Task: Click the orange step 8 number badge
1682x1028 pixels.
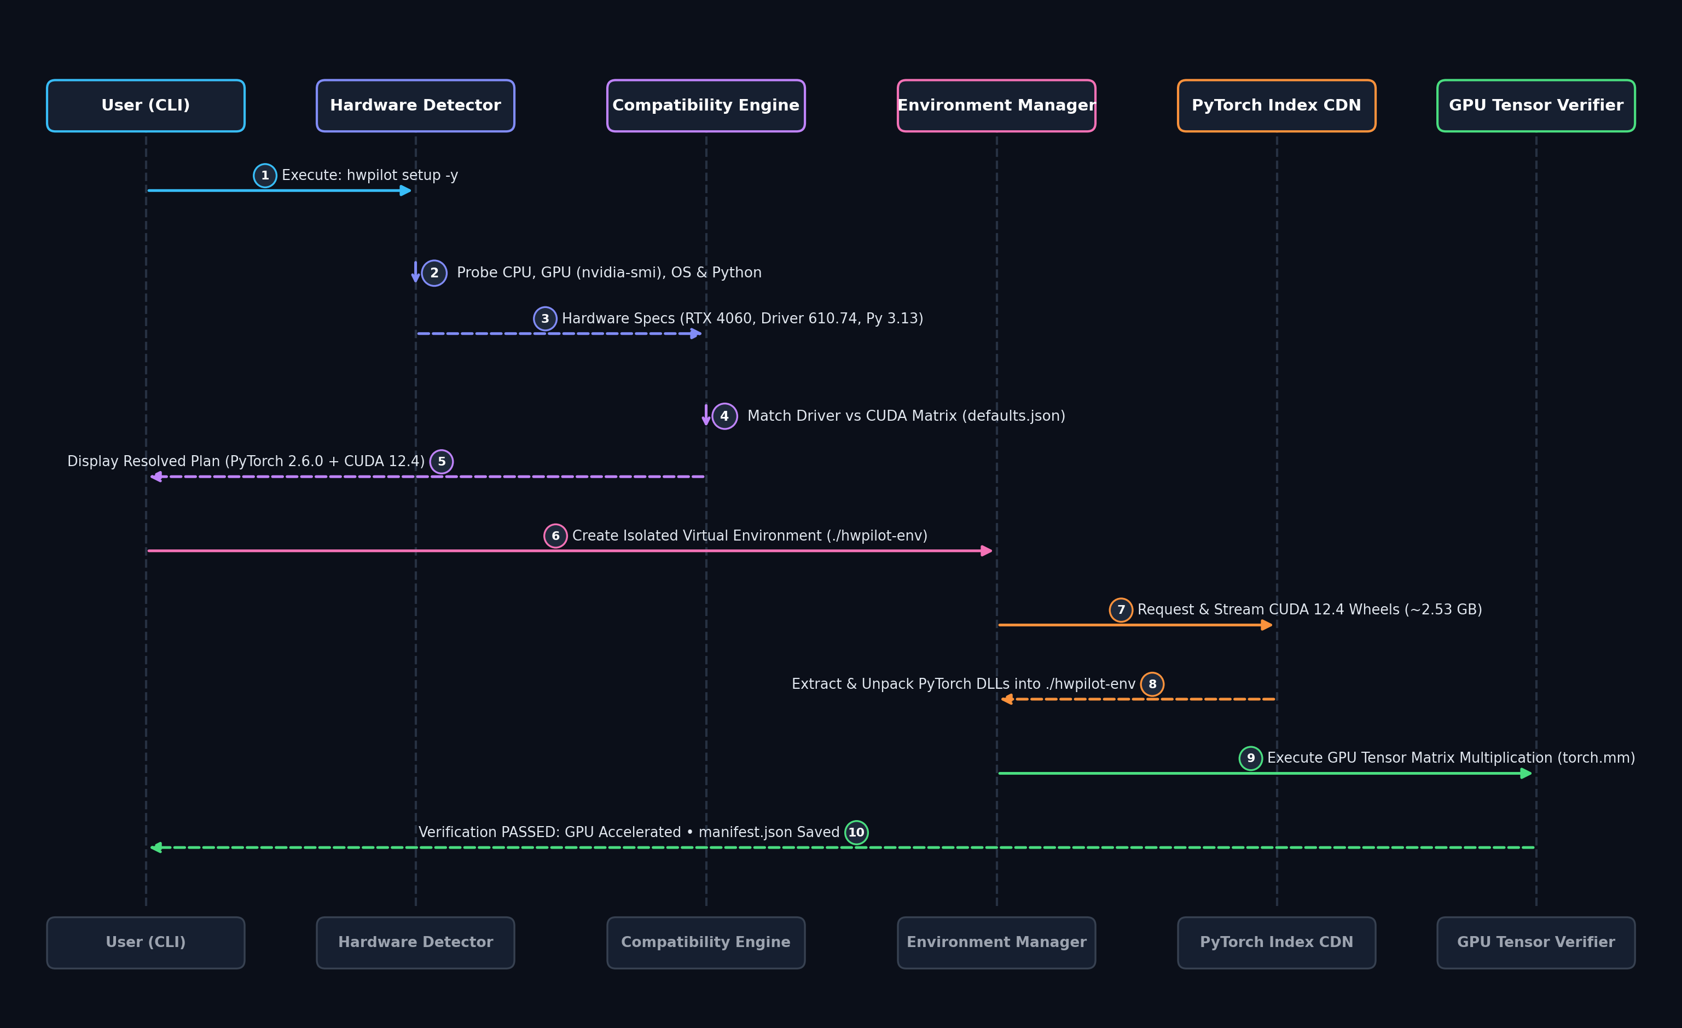Action: pos(1152,684)
